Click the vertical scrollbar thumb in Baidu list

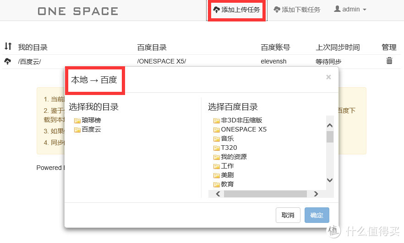(330, 137)
